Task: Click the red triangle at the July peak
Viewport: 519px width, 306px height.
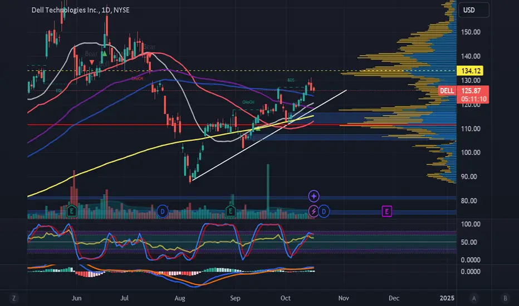Action: coord(149,55)
